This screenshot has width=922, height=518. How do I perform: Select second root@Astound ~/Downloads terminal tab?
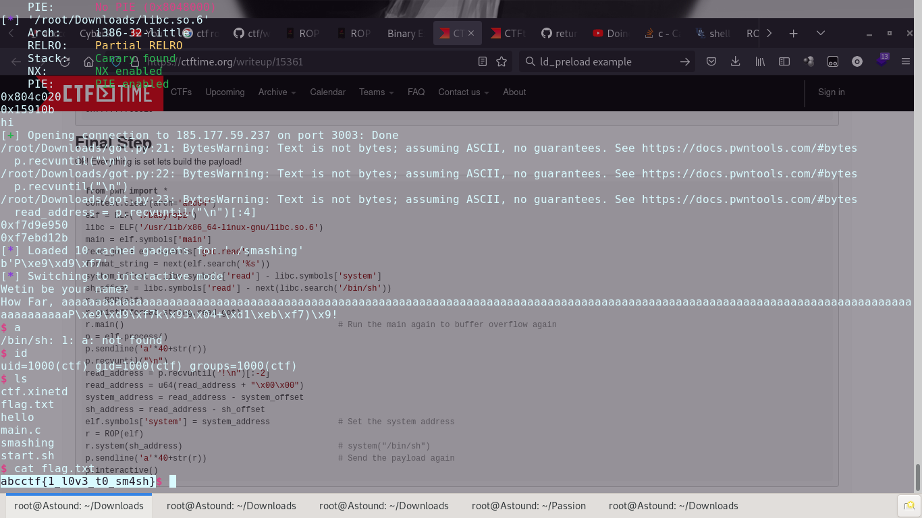232,505
